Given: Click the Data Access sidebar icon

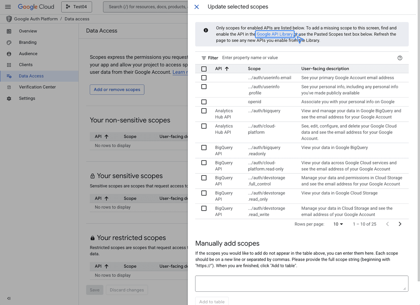Looking at the screenshot, I should [9, 76].
